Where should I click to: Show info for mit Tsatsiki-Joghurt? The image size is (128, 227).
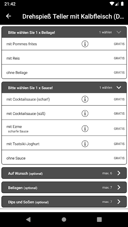click(85, 144)
